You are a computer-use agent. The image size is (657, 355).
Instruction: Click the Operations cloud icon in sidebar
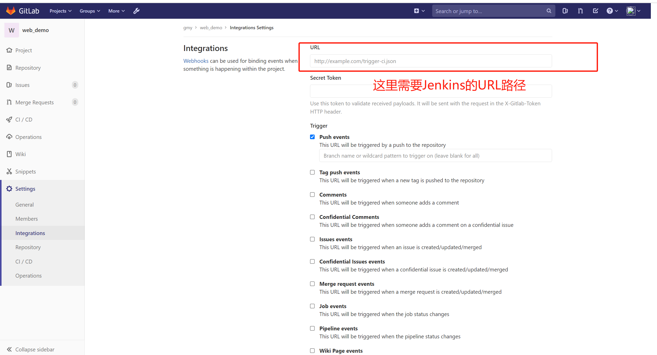pyautogui.click(x=9, y=137)
